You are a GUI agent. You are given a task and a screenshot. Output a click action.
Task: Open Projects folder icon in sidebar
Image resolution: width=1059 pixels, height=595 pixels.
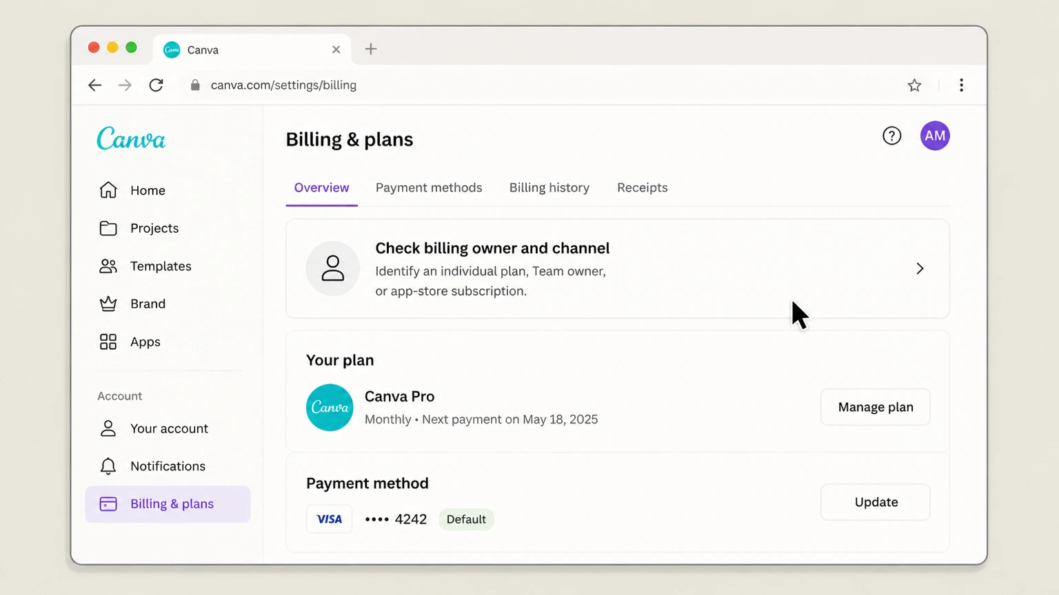(108, 228)
